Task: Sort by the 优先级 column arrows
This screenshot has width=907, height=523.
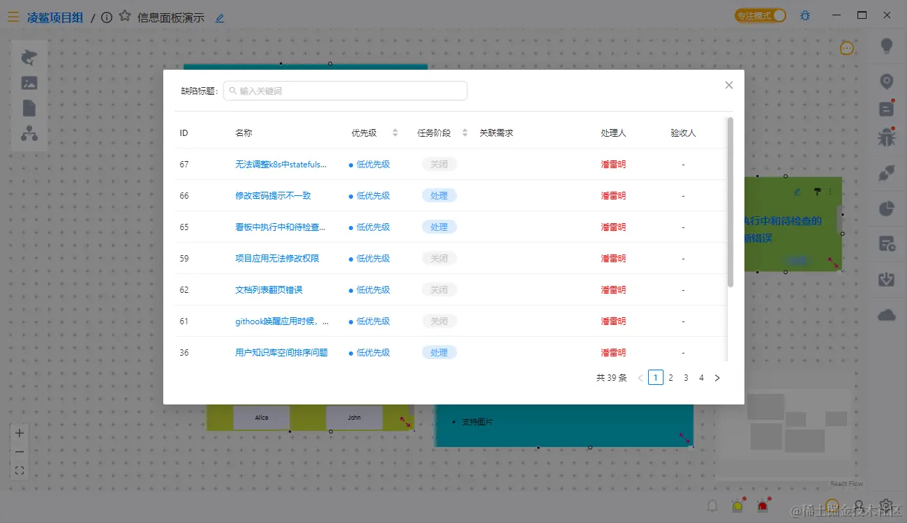Action: click(x=395, y=132)
